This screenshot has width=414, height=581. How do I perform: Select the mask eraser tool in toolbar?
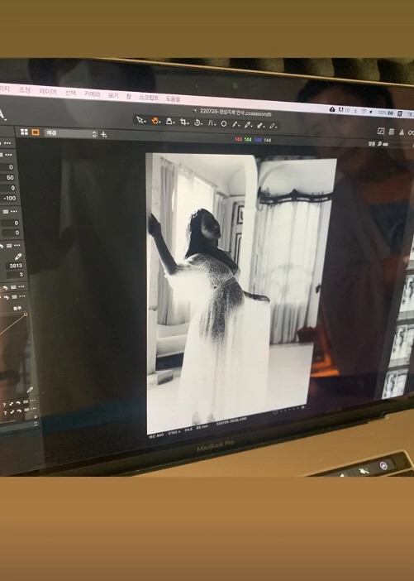coord(260,126)
